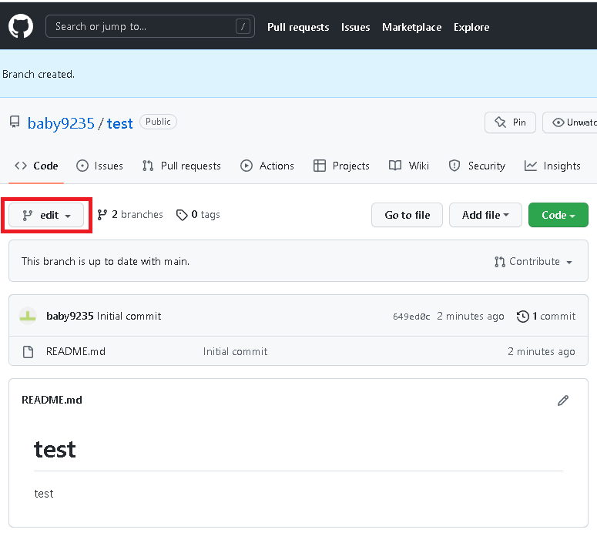Viewport: 597px width, 553px height.
Task: Focus the Search or jump to field
Action: click(x=150, y=26)
